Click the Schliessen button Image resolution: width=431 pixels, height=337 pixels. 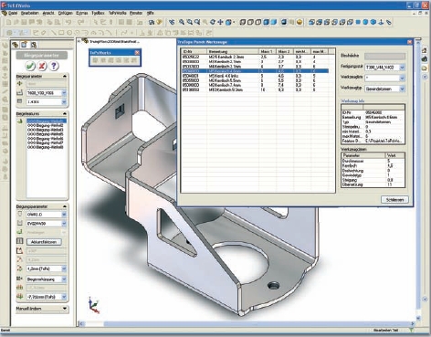(394, 200)
